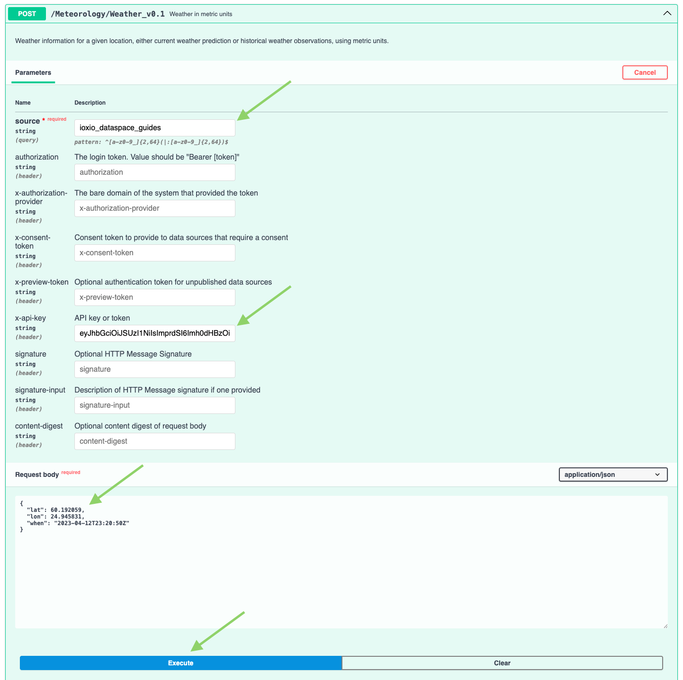The width and height of the screenshot is (683, 680).
Task: Click the source input field
Action: [x=154, y=128]
